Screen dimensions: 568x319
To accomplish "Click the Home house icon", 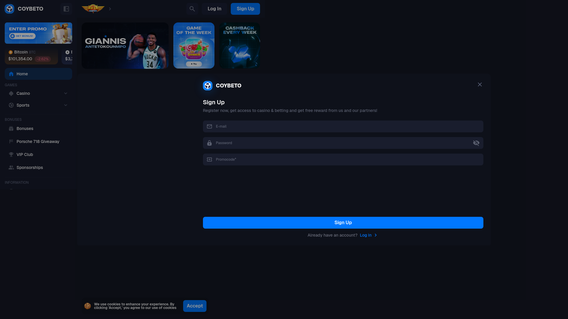I will [11, 74].
